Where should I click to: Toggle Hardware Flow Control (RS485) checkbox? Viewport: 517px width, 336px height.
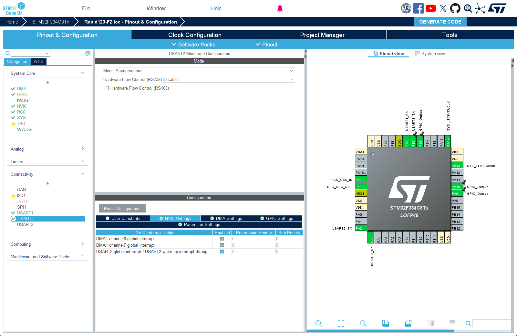[x=107, y=88]
